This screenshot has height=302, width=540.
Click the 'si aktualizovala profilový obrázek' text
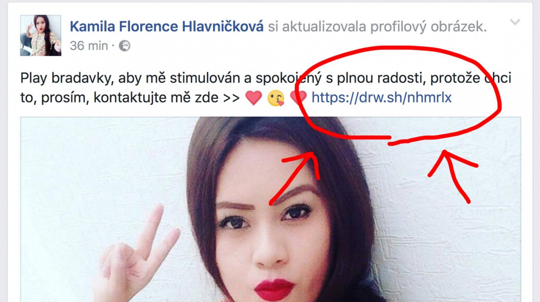[x=377, y=27]
